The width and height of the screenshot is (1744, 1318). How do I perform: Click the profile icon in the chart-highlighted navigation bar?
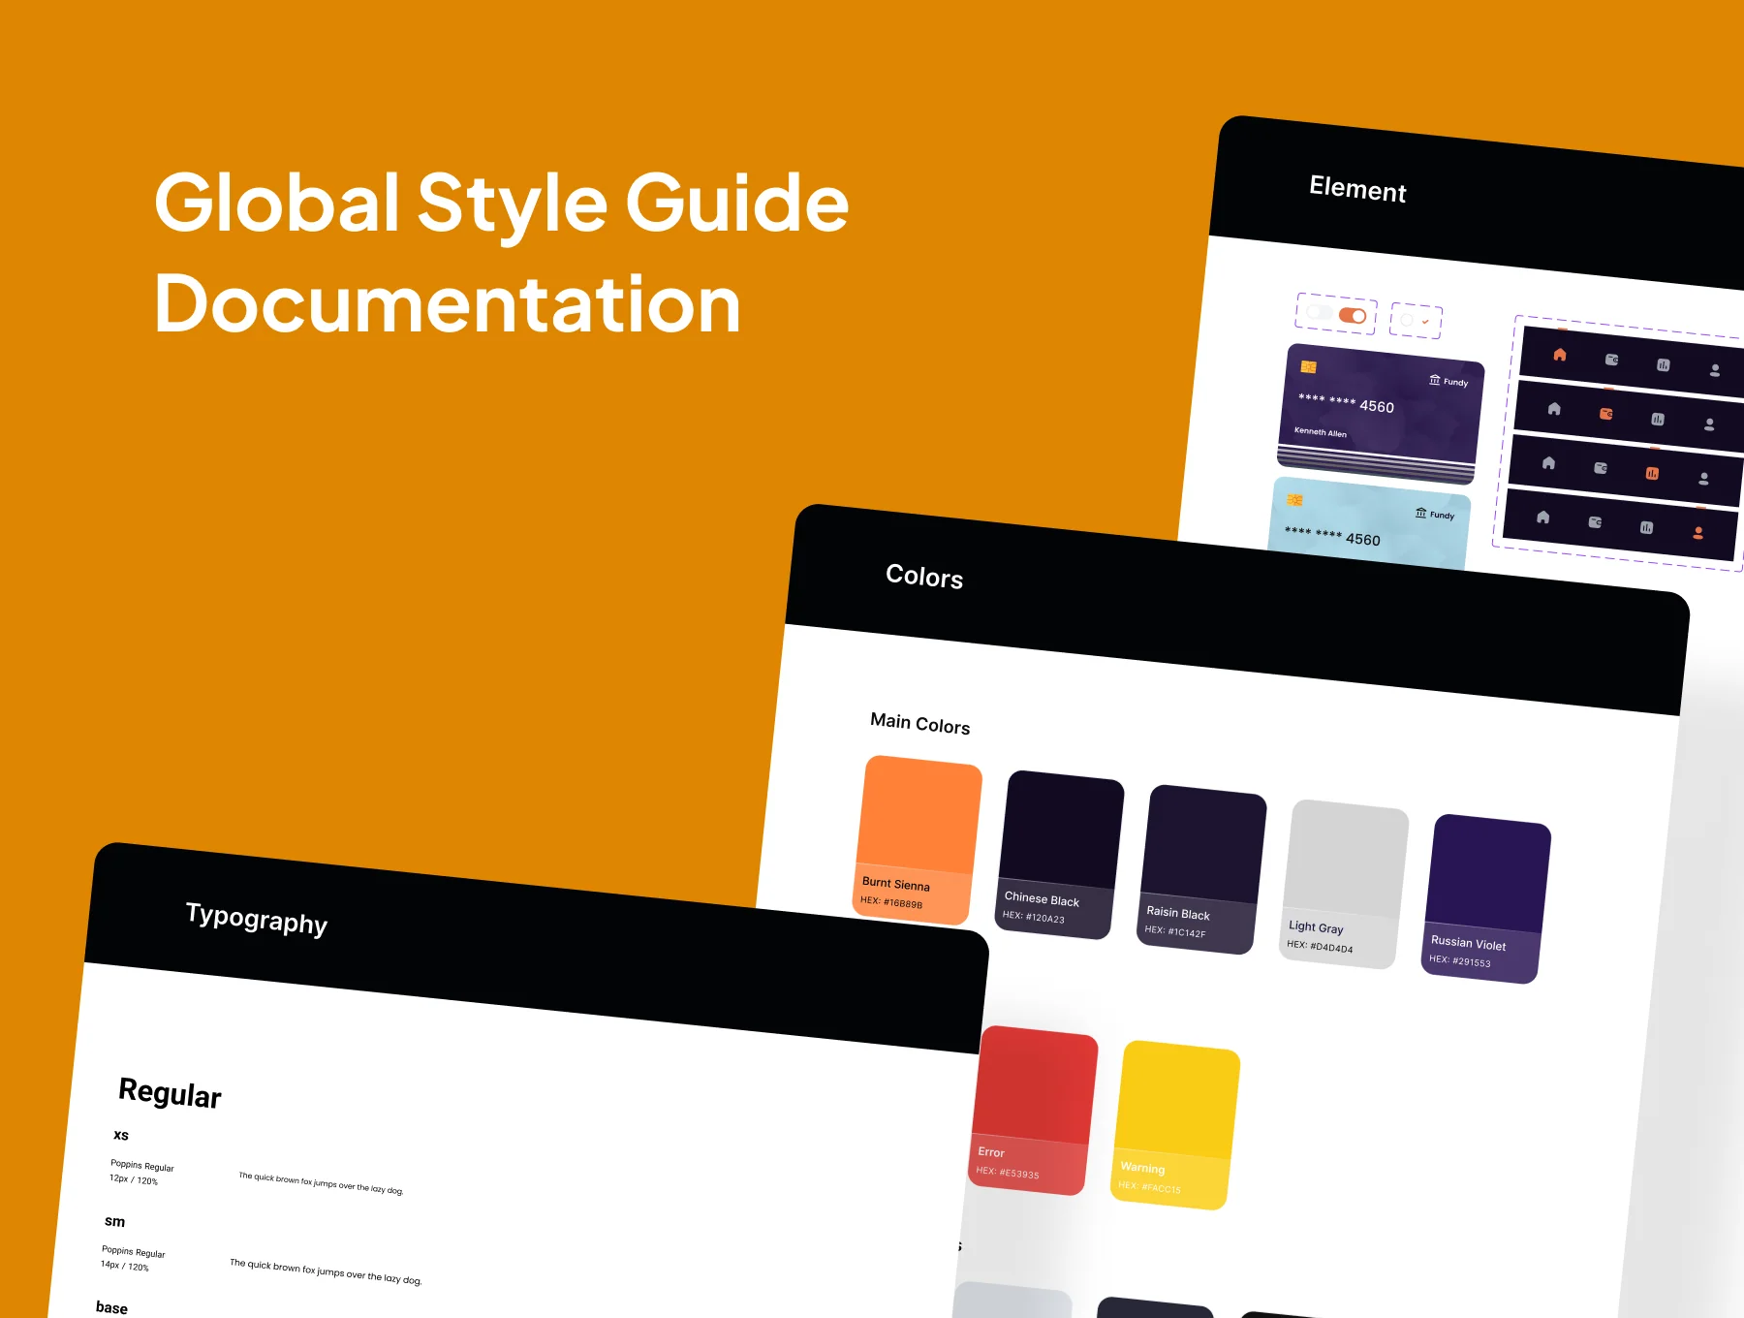(1703, 479)
